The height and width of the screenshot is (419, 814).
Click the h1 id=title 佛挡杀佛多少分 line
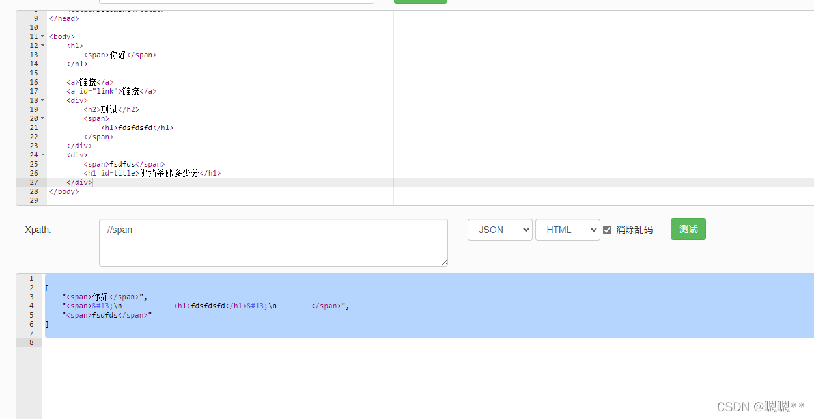[152, 173]
